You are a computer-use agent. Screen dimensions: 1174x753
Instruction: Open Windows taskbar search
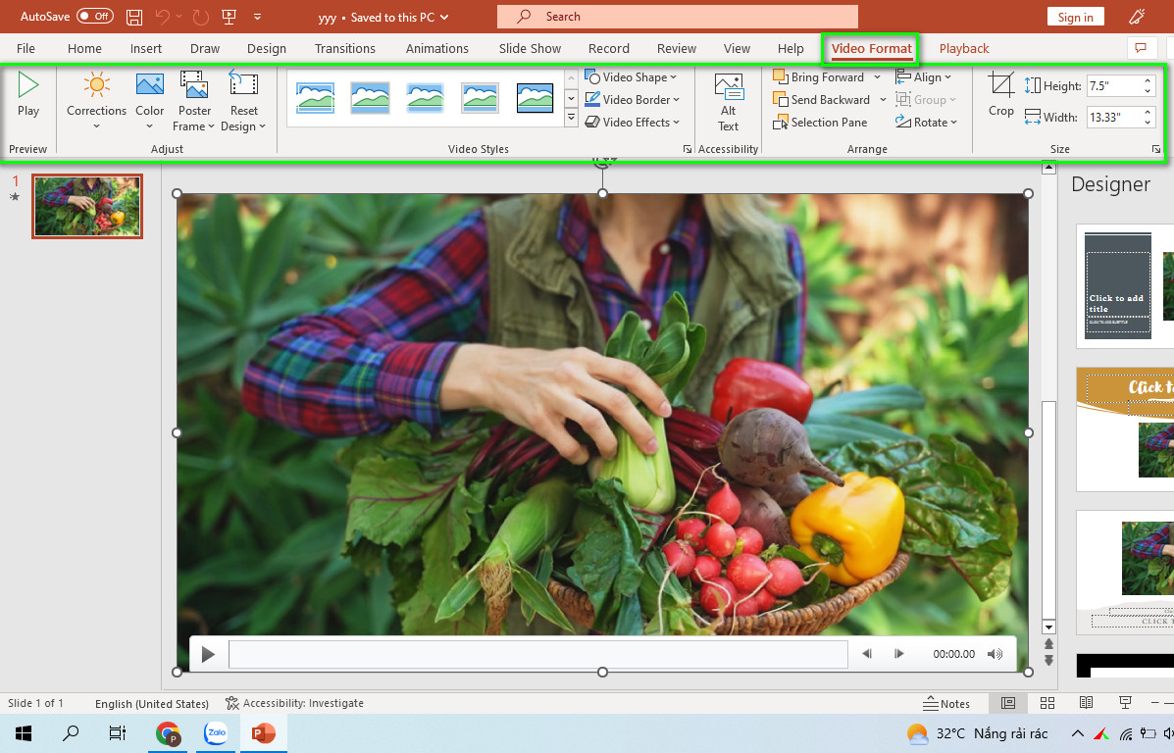71,733
